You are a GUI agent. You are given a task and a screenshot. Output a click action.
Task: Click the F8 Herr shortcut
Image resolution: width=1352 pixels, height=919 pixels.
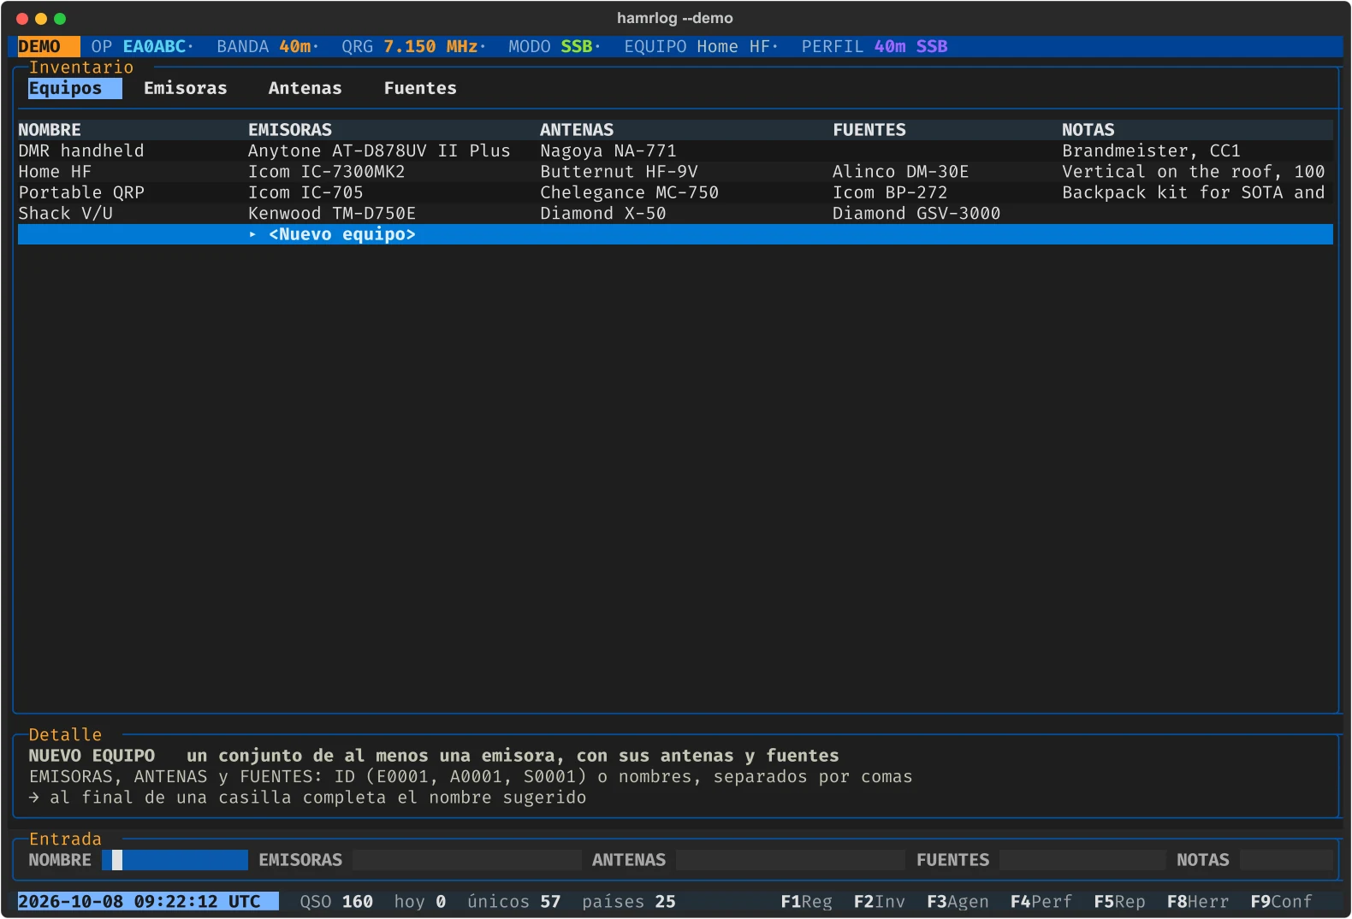[1198, 902]
